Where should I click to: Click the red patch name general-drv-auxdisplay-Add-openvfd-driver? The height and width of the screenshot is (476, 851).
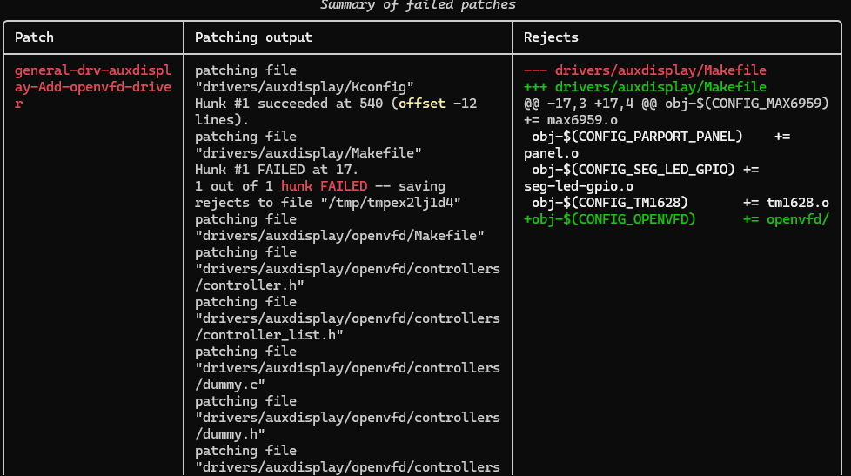[x=93, y=87]
